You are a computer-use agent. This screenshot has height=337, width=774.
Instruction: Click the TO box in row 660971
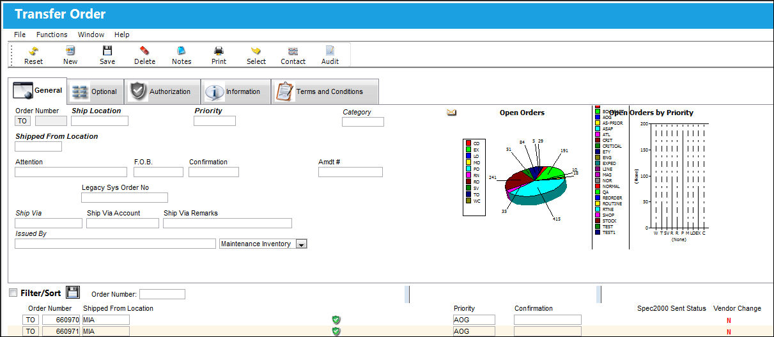click(x=31, y=331)
